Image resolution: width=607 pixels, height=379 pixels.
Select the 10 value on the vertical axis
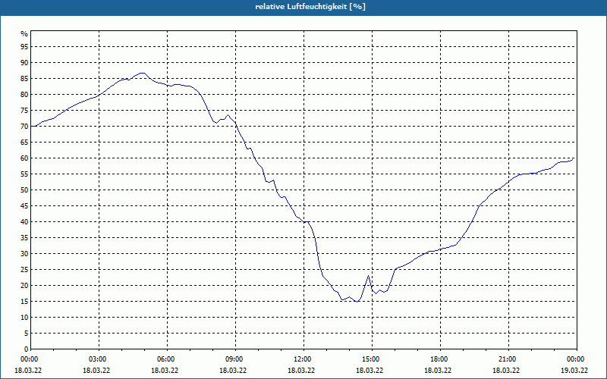24,318
